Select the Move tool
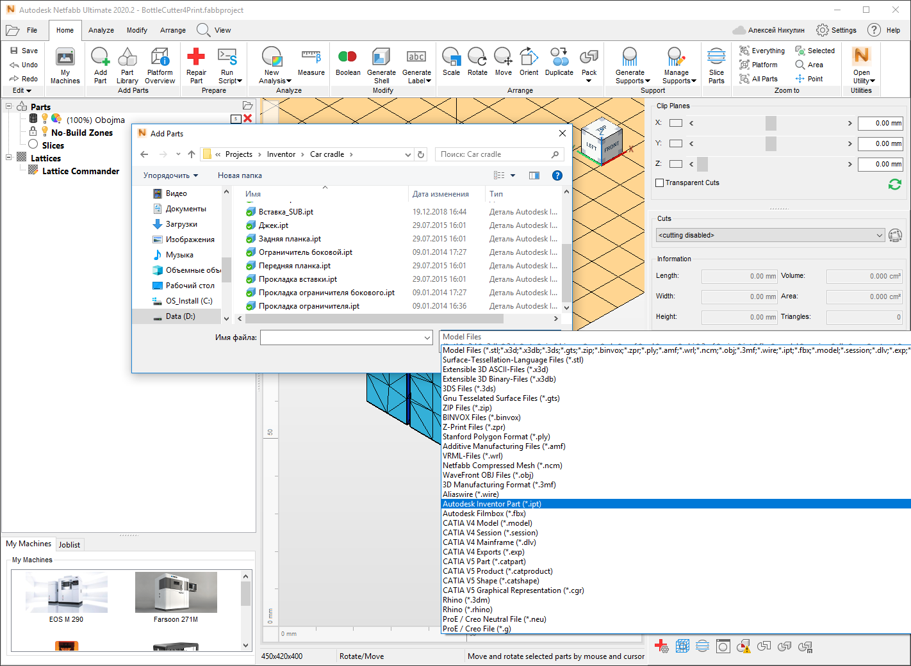Viewport: 911px width, 666px height. 504,62
